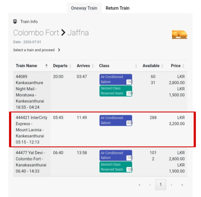Go to last page of results

(182, 185)
